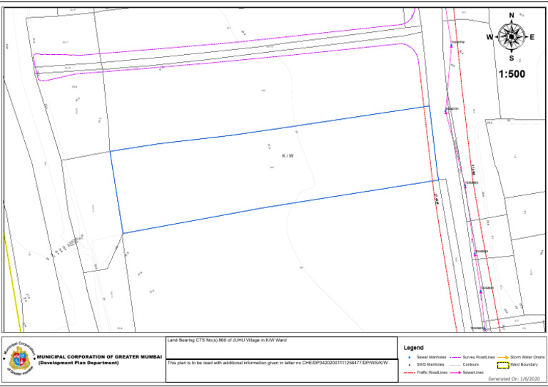The image size is (548, 387).
Task: Click the orange Storm Water Drains legend arrow
Action: click(503, 357)
